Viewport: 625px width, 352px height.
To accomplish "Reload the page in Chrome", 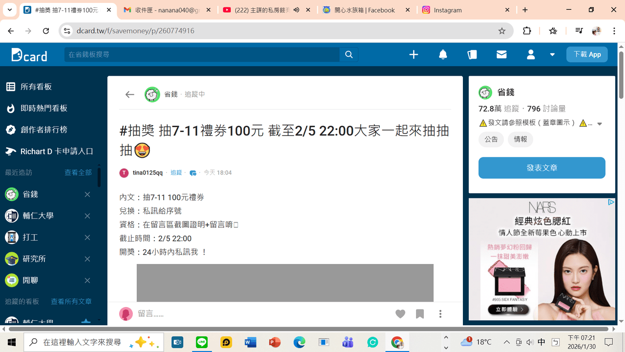I will pos(46,31).
